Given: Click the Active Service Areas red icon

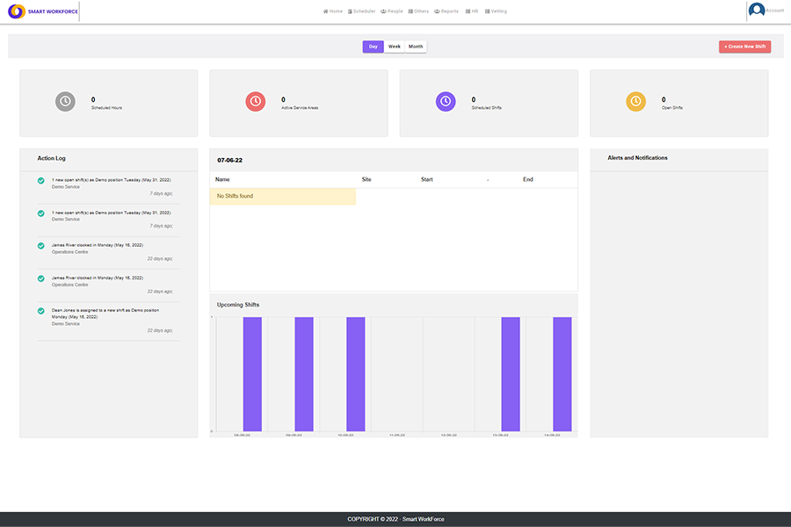Looking at the screenshot, I should (x=255, y=101).
